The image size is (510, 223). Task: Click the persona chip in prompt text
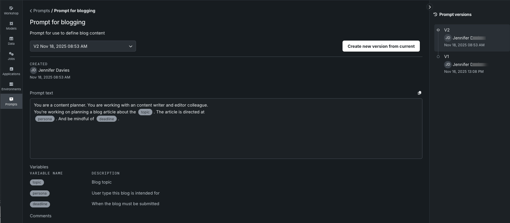45,119
